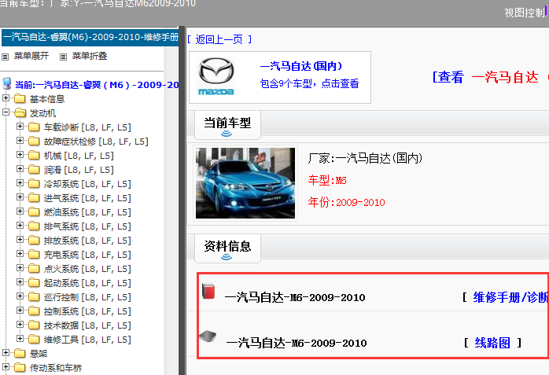The image size is (549, 375).
Task: Select the 一汽马自达-睿翼(M6) manual header
Action: tap(90, 38)
